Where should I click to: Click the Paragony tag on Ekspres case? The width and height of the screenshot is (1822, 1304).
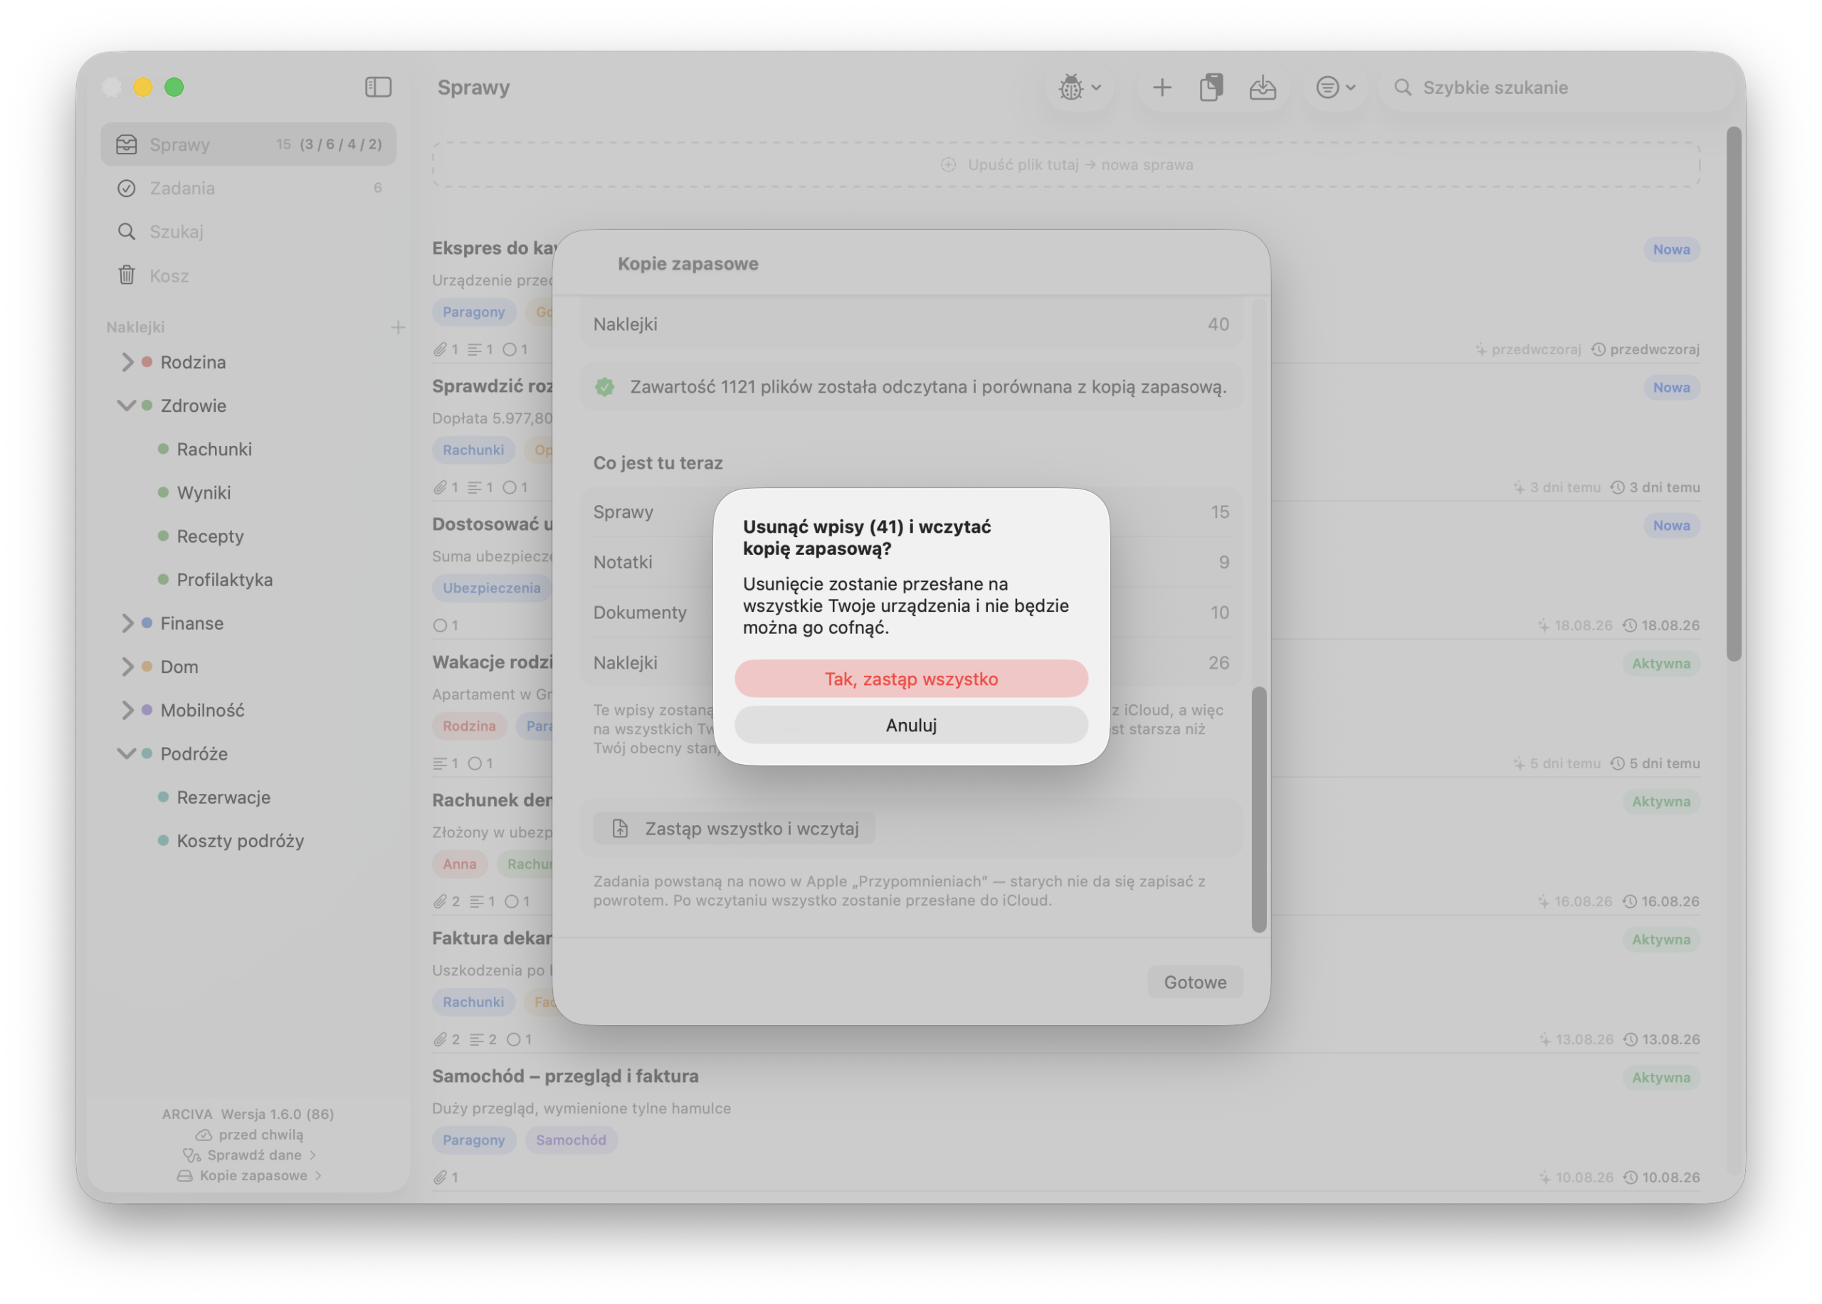point(473,312)
